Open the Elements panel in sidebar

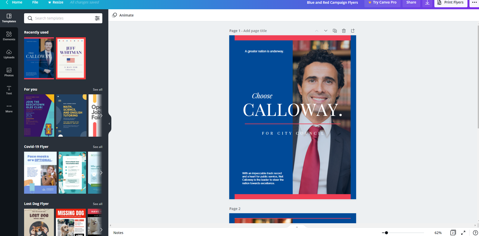click(x=9, y=36)
